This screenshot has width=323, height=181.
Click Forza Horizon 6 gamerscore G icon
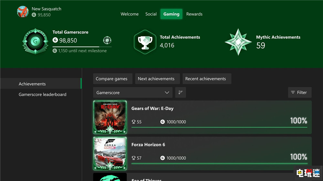[x=162, y=158]
